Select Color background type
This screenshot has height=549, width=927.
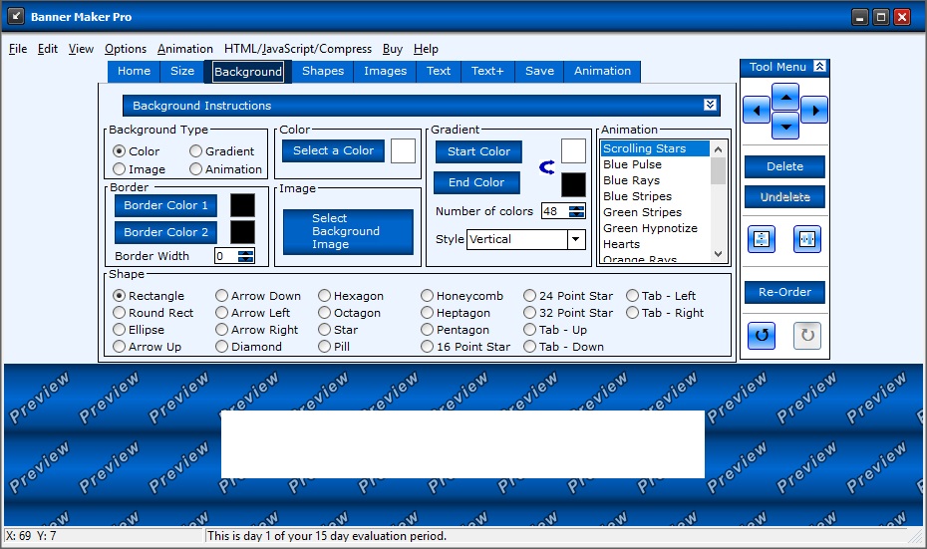[136, 151]
